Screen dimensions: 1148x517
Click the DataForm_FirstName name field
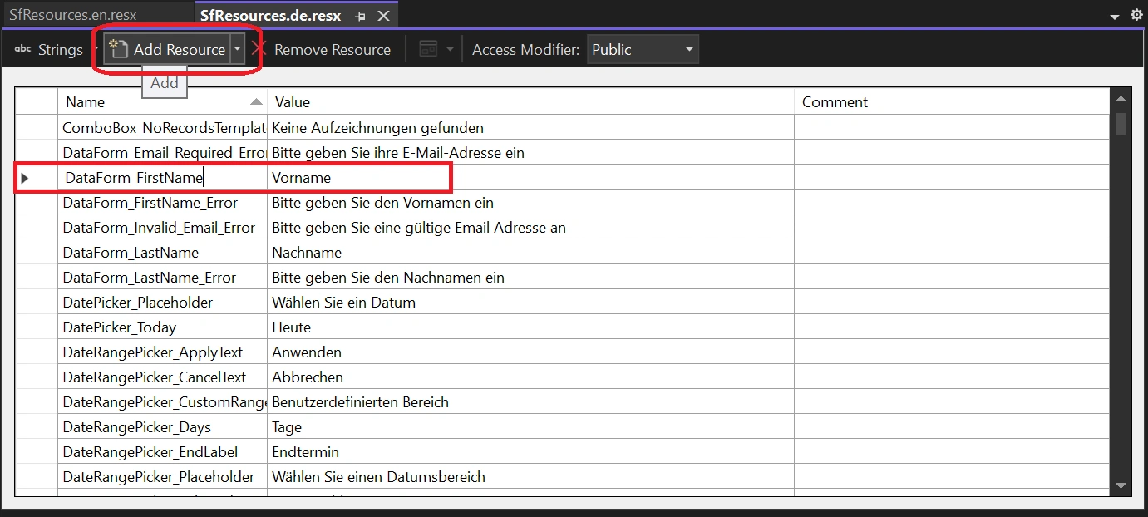(x=162, y=178)
